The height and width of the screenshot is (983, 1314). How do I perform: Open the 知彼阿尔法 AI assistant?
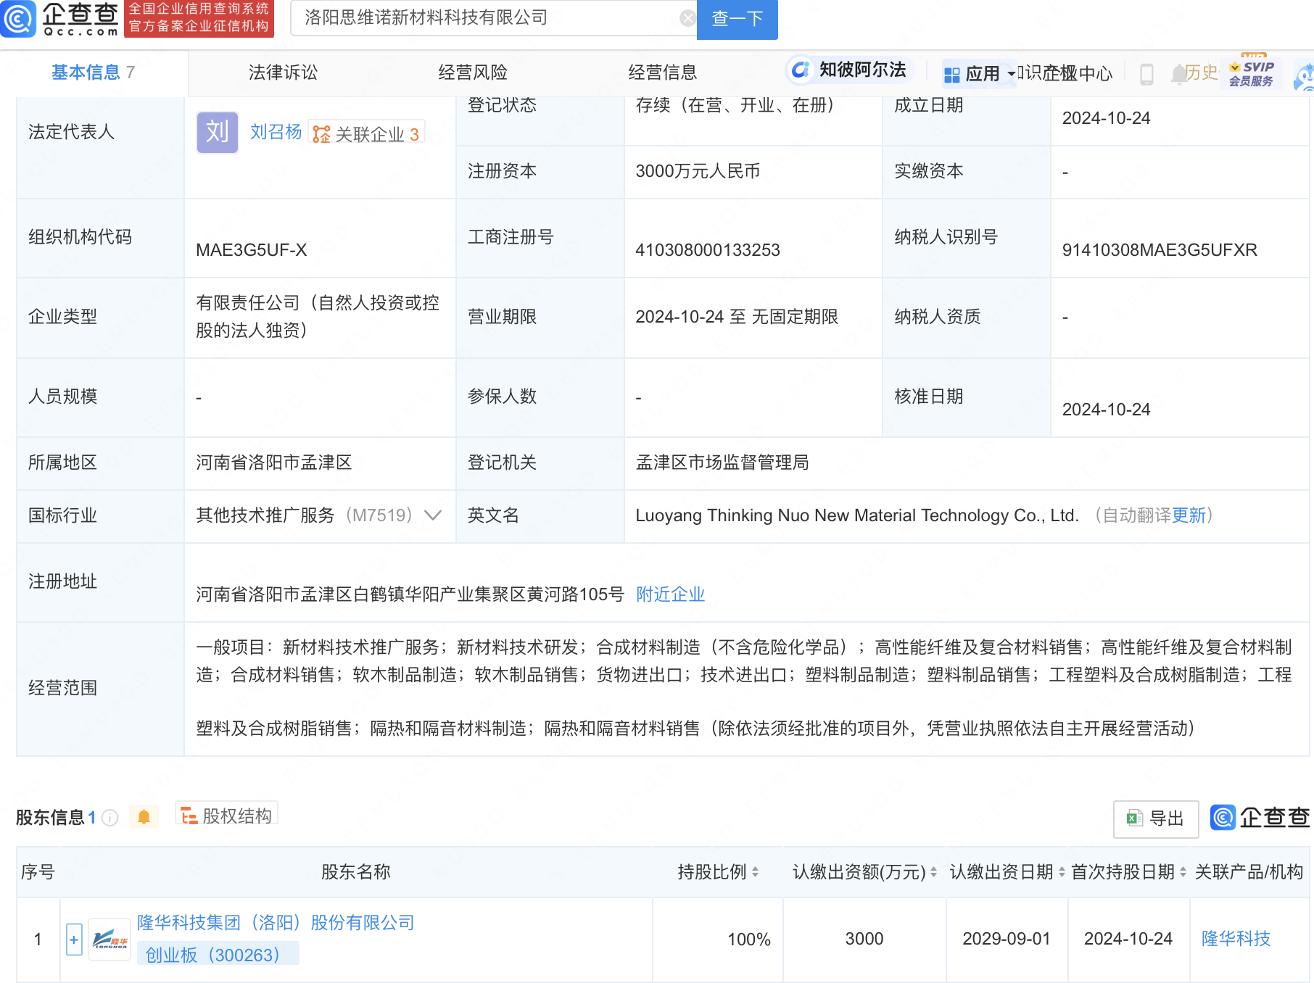pos(848,70)
